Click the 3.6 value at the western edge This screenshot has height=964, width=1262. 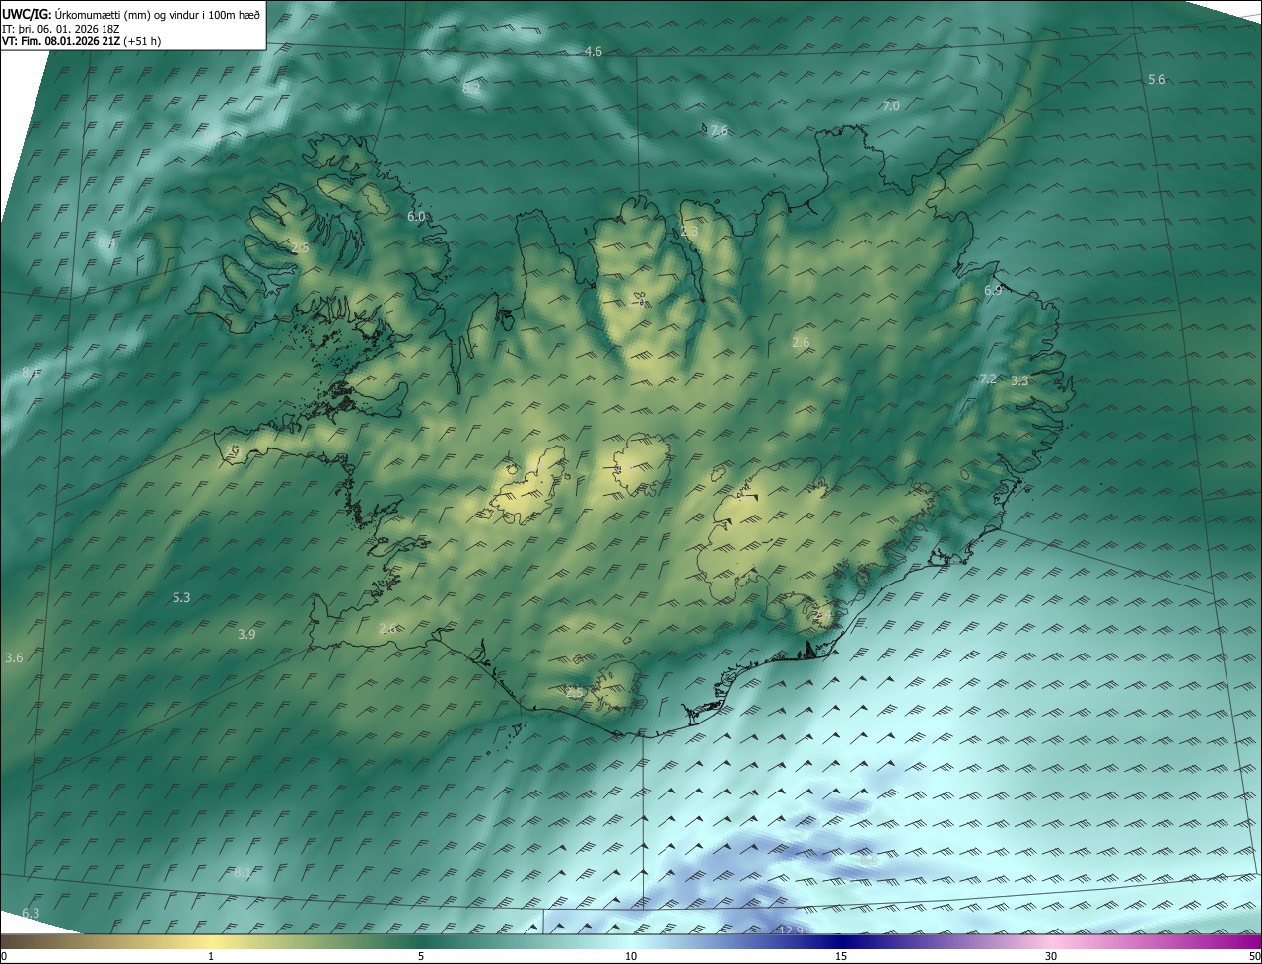coord(14,657)
